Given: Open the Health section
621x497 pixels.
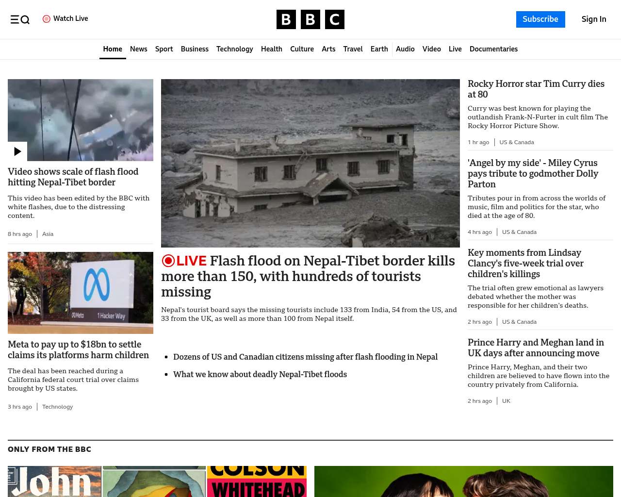Looking at the screenshot, I should tap(272, 49).
